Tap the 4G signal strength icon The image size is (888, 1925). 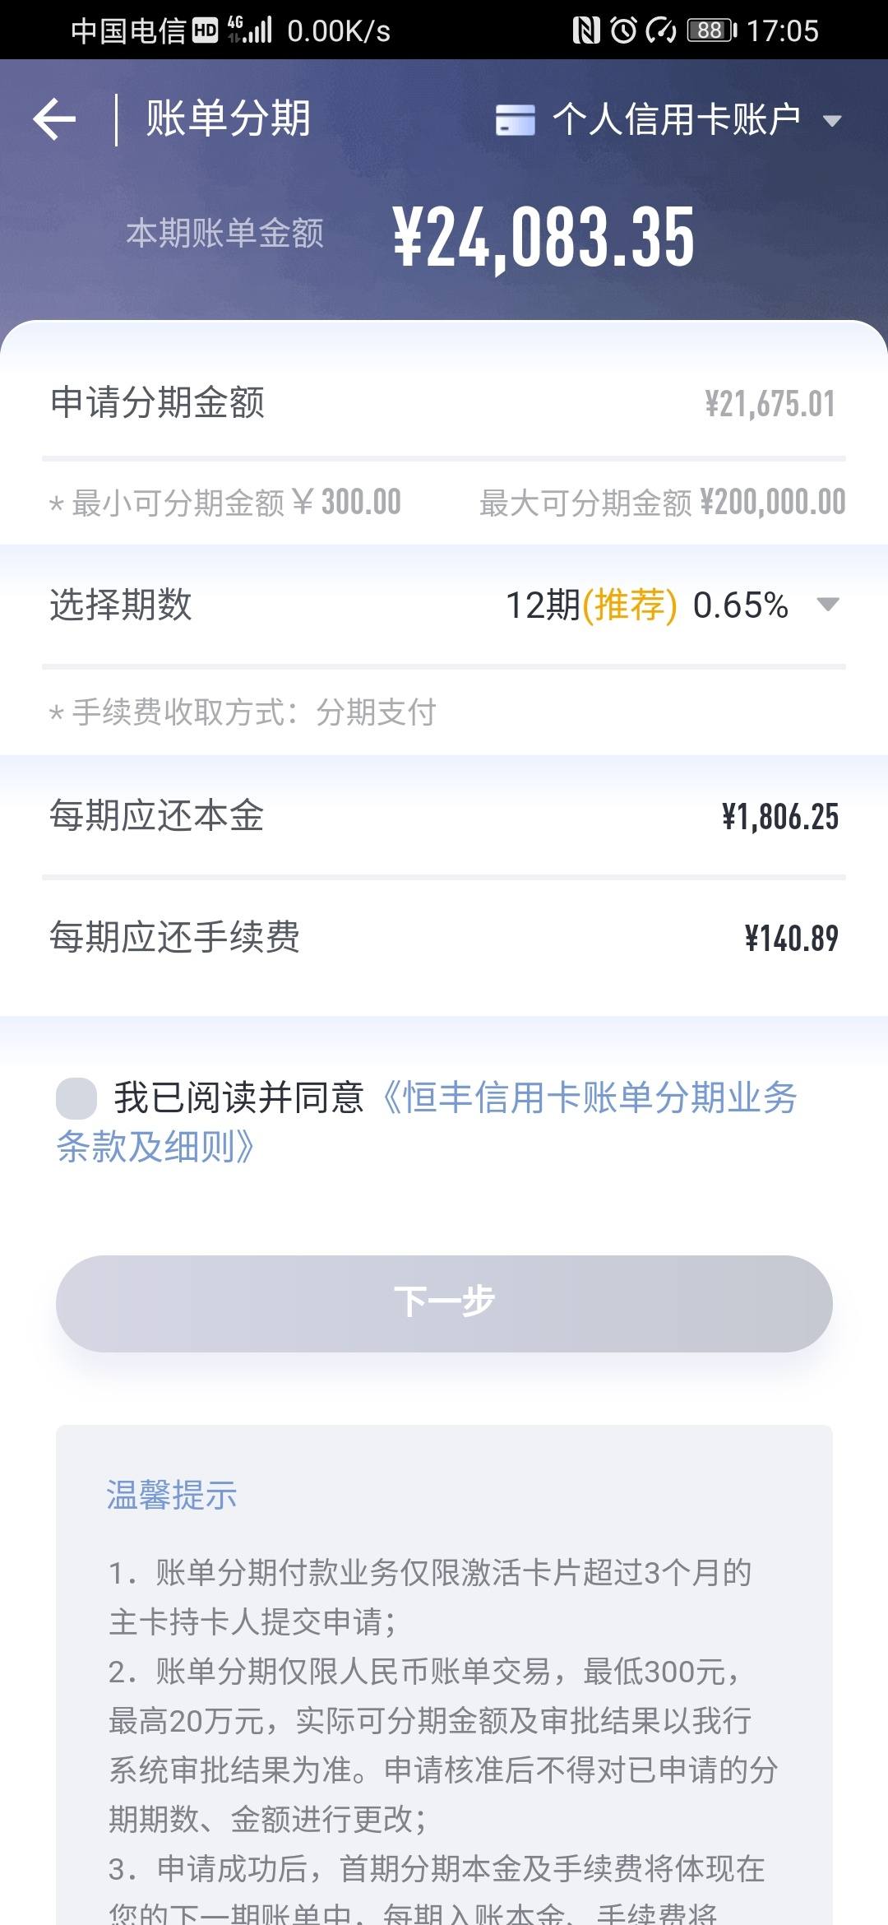249,30
